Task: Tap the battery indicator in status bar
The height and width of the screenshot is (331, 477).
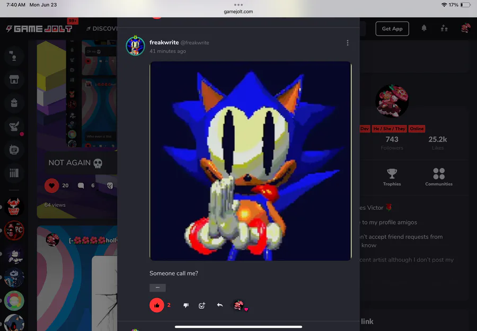Action: [465, 5]
